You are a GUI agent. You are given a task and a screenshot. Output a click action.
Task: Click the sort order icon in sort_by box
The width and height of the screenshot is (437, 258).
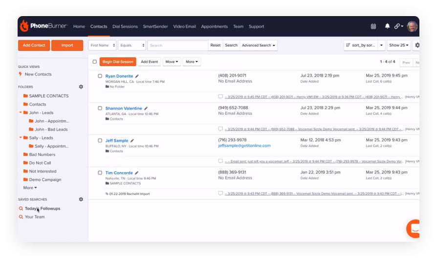coord(348,45)
